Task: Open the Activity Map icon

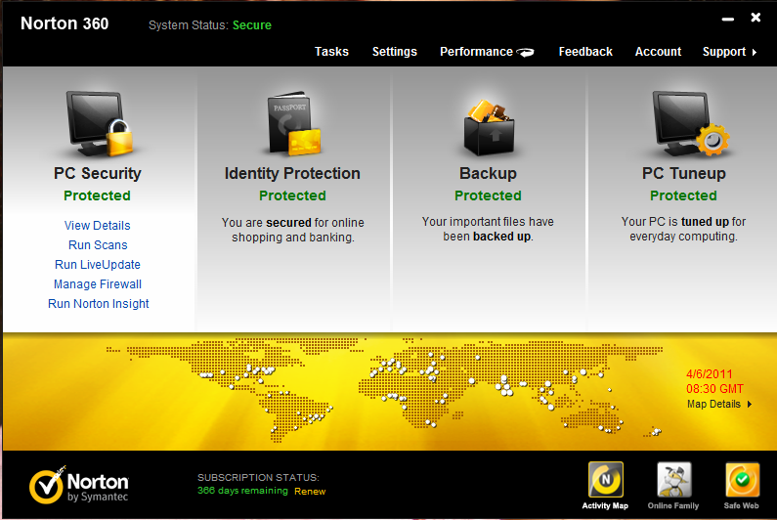Action: pyautogui.click(x=606, y=479)
